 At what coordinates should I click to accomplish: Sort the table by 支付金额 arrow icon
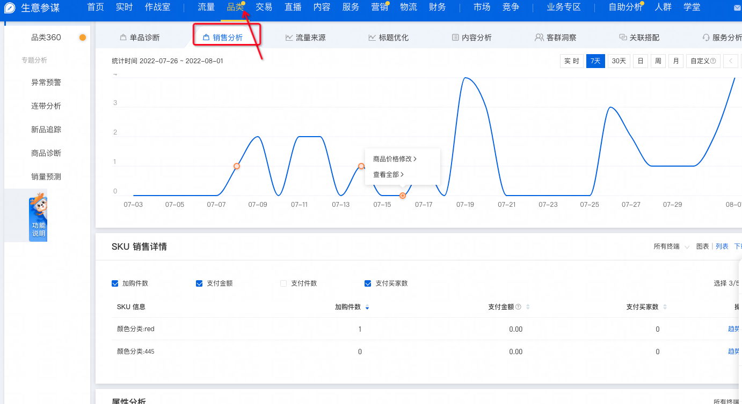pyautogui.click(x=528, y=307)
